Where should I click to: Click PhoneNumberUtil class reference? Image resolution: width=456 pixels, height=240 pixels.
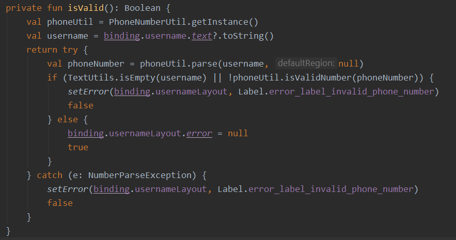(148, 22)
